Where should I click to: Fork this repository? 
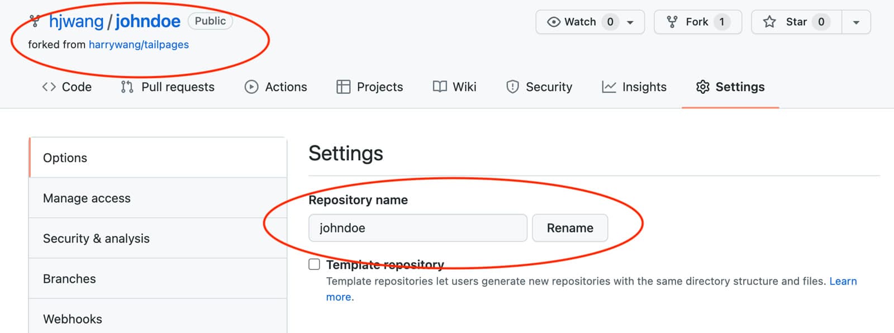pos(698,22)
